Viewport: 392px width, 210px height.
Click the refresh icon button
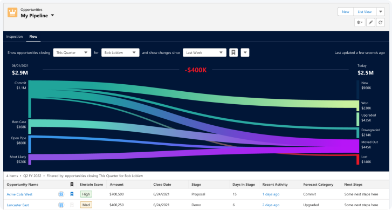pyautogui.click(x=380, y=23)
